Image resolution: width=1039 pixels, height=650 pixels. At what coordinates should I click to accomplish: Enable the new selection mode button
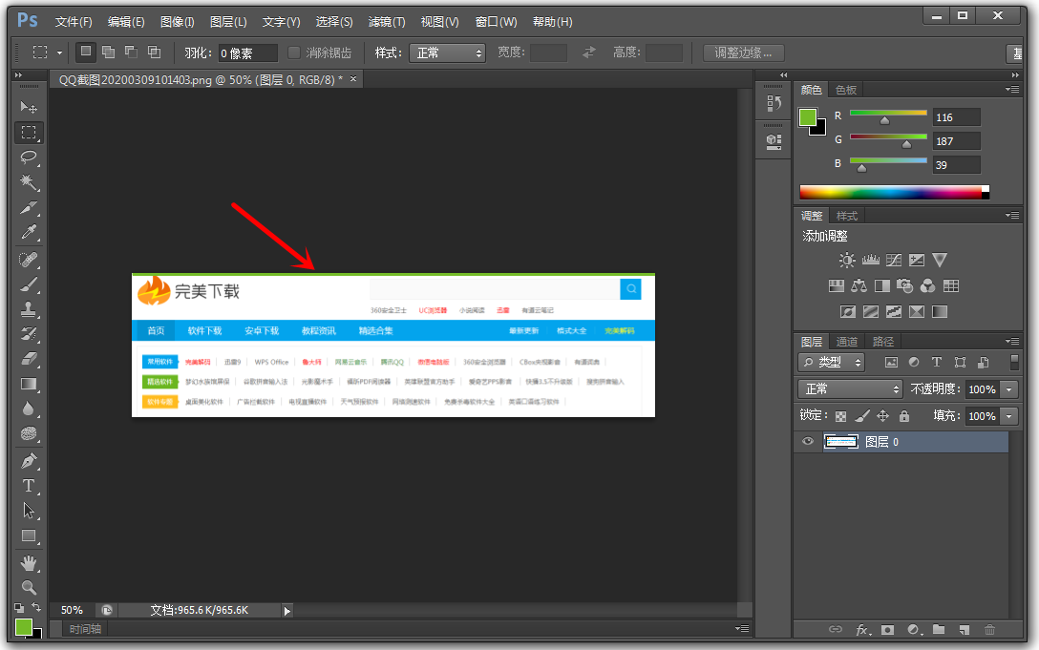click(x=86, y=52)
